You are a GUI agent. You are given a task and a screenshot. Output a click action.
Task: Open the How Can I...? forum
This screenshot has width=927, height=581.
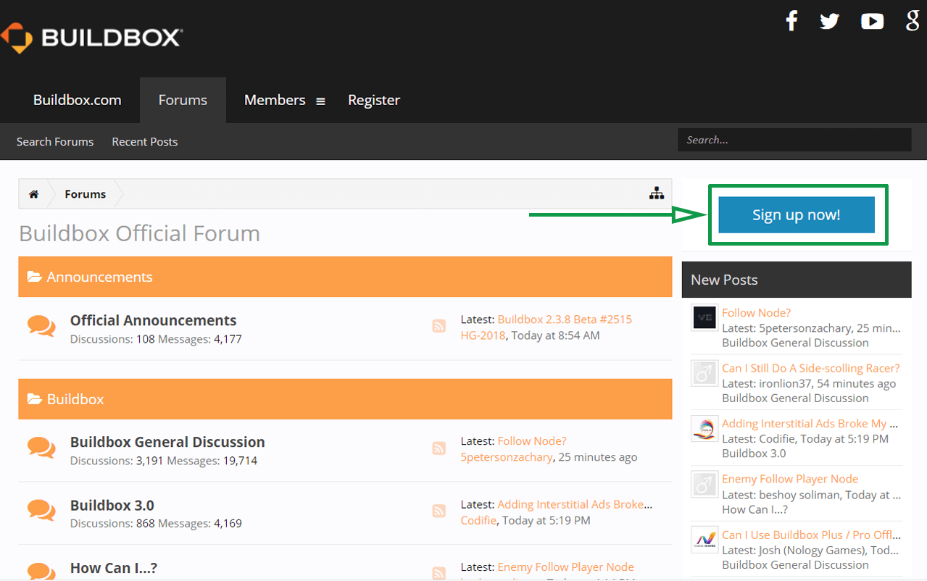[x=114, y=568]
